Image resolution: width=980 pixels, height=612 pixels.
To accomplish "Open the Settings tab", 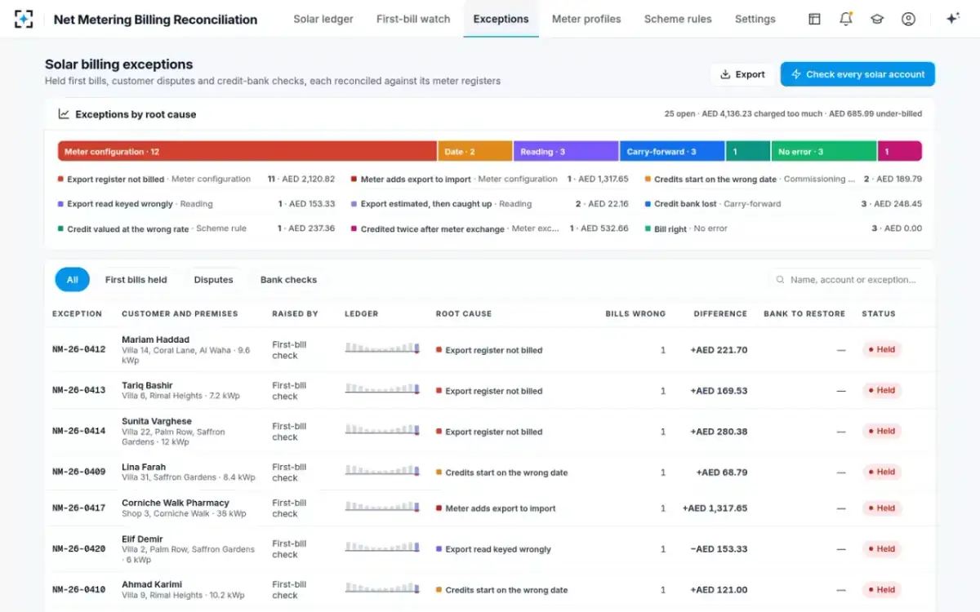I will [755, 19].
